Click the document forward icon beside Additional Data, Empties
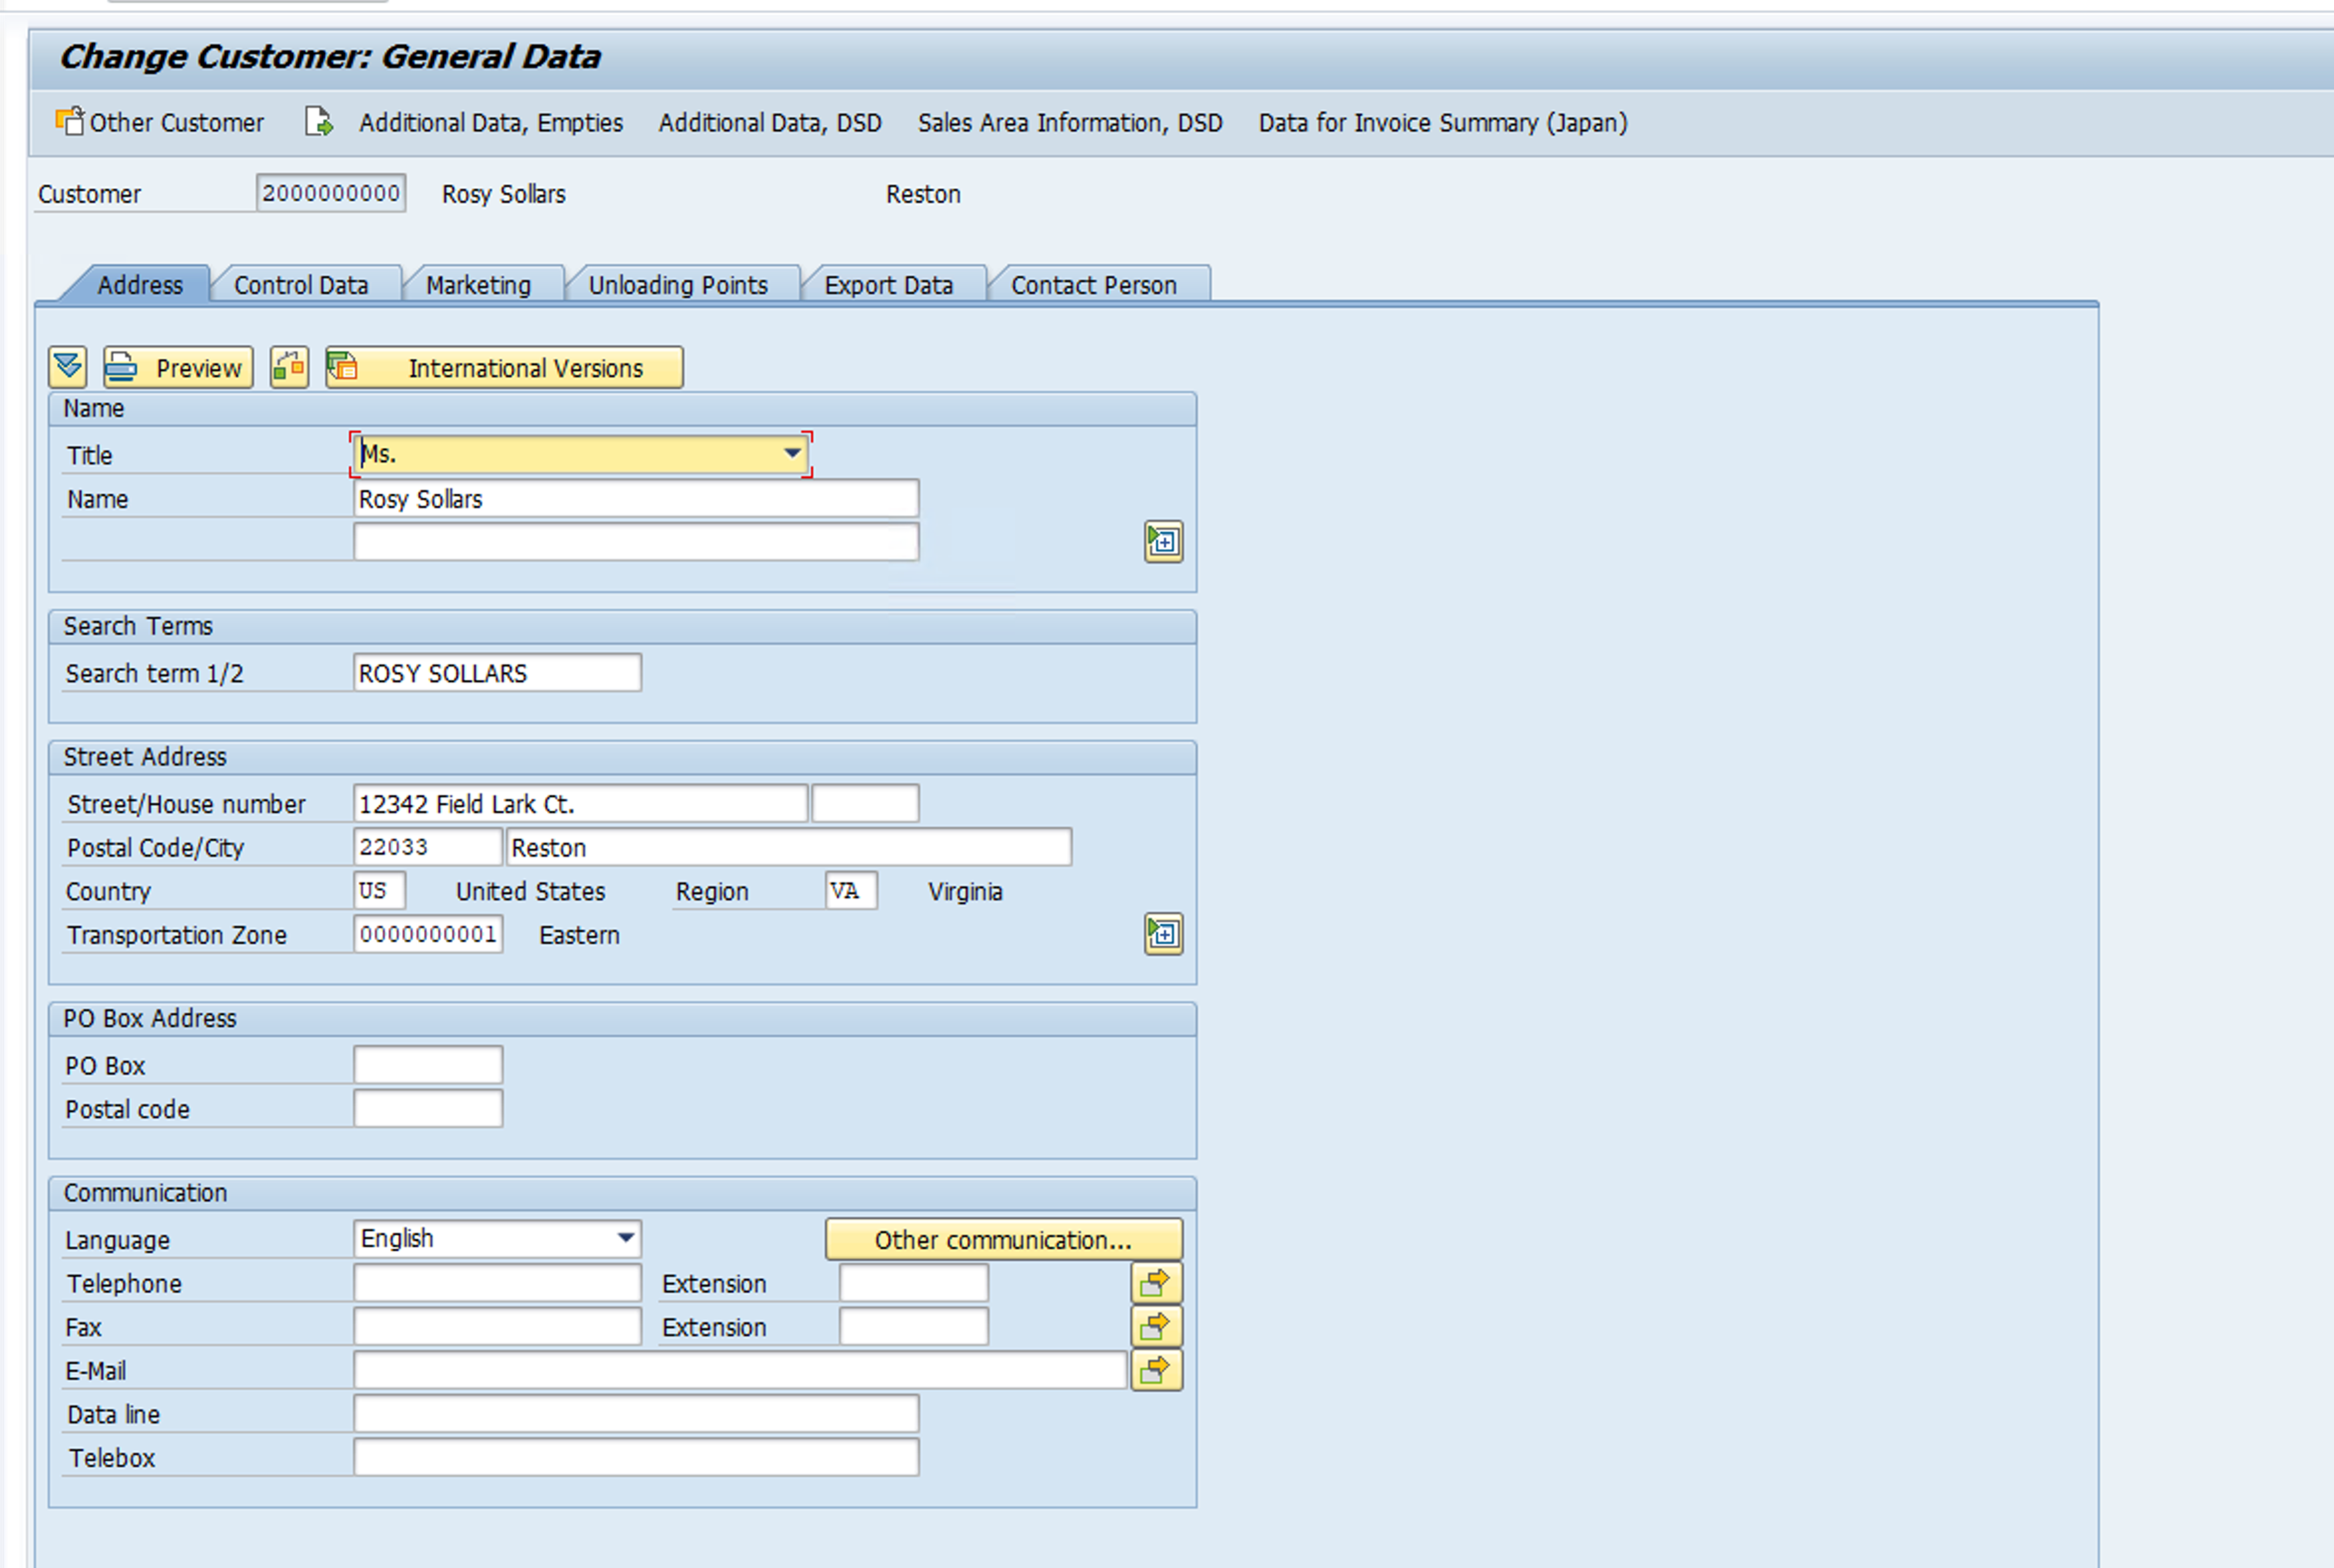The height and width of the screenshot is (1568, 2334). pos(318,121)
